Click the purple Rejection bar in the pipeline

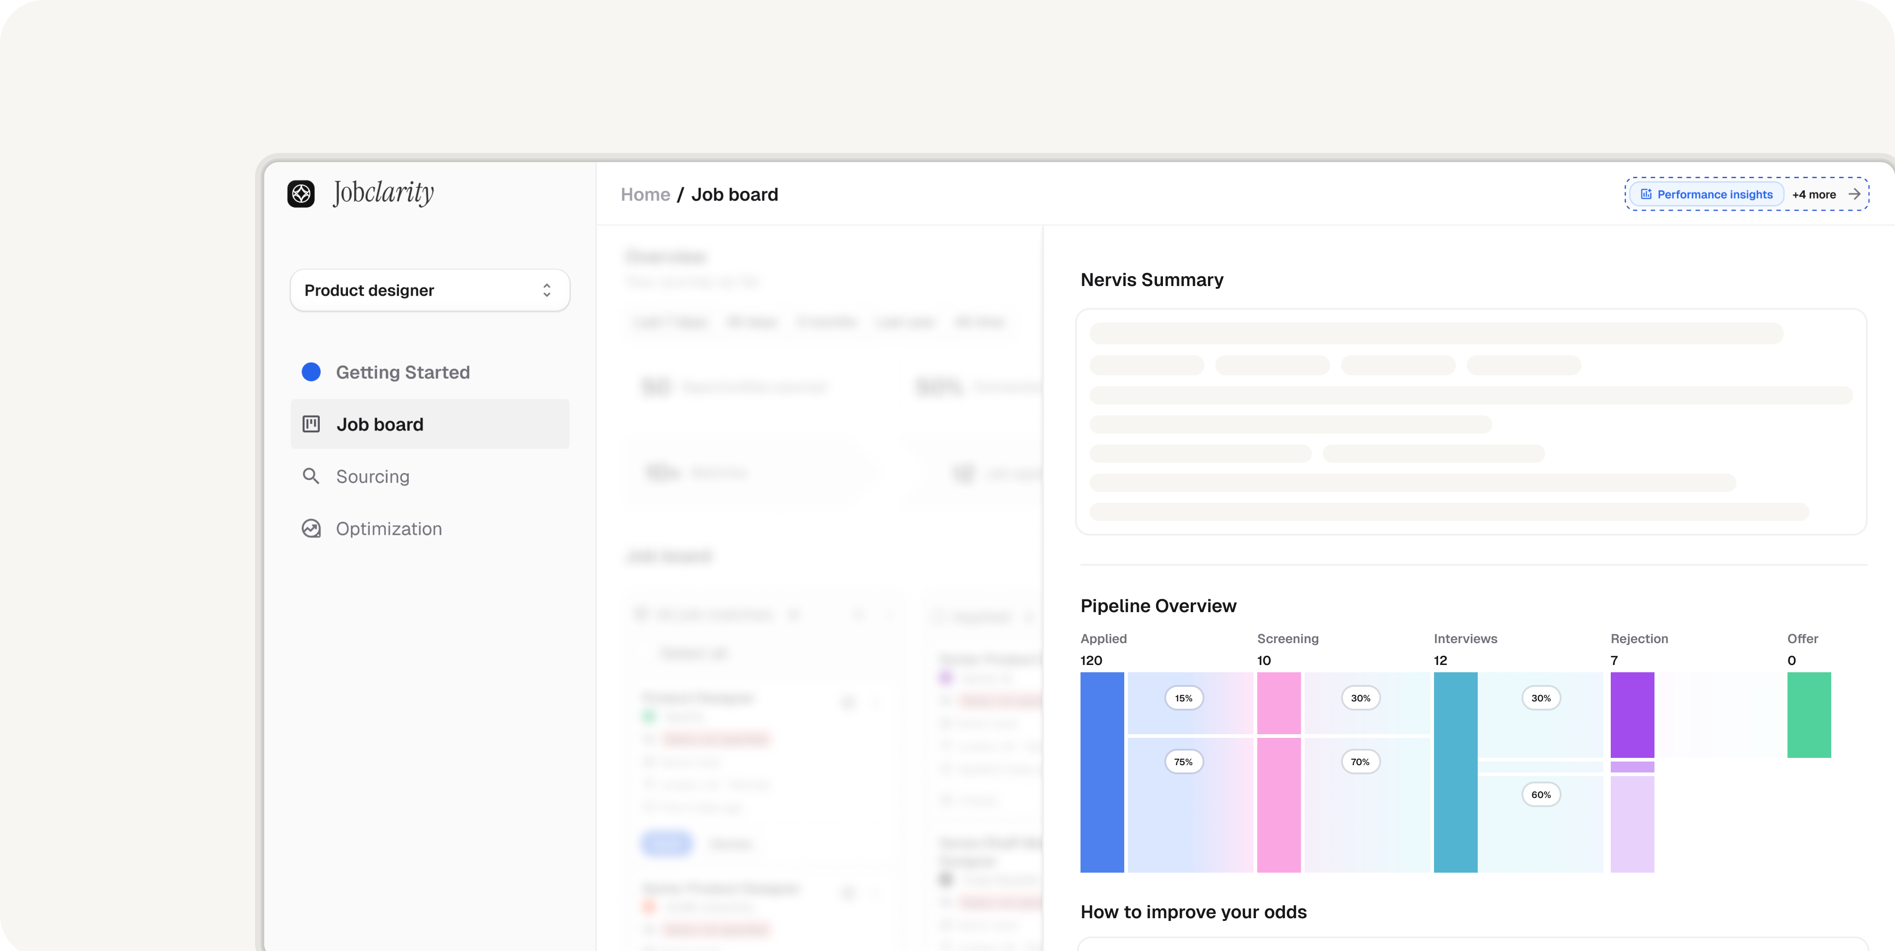tap(1632, 715)
